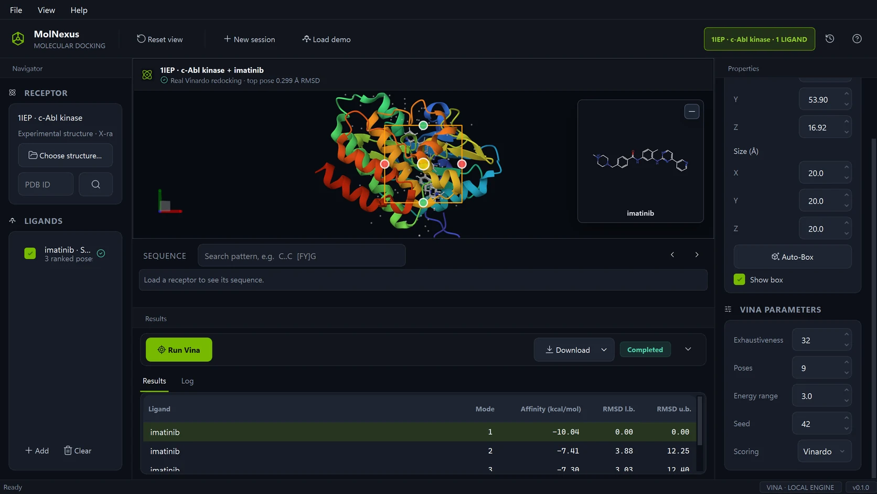The height and width of the screenshot is (494, 877).
Task: Click Choose structure button
Action: (x=65, y=155)
